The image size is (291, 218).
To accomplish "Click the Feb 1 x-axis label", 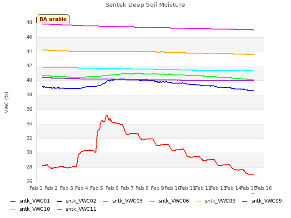I will pyautogui.click(x=36, y=188).
